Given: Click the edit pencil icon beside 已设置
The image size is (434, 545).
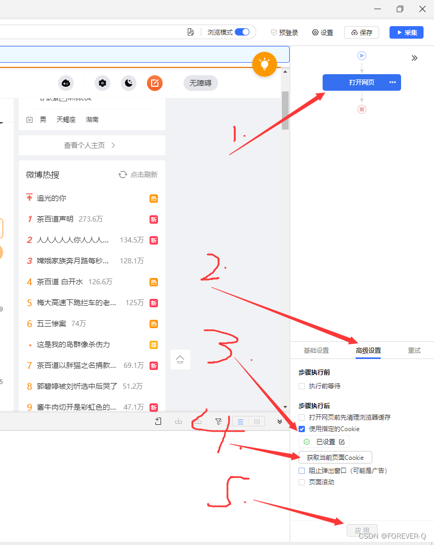Looking at the screenshot, I should [x=342, y=442].
